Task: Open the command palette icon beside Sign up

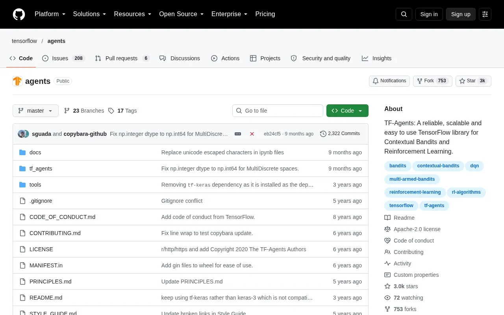Action: 485,14
